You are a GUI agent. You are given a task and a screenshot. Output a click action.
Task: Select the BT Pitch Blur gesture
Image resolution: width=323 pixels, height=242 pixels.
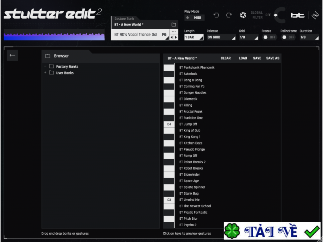point(188,219)
